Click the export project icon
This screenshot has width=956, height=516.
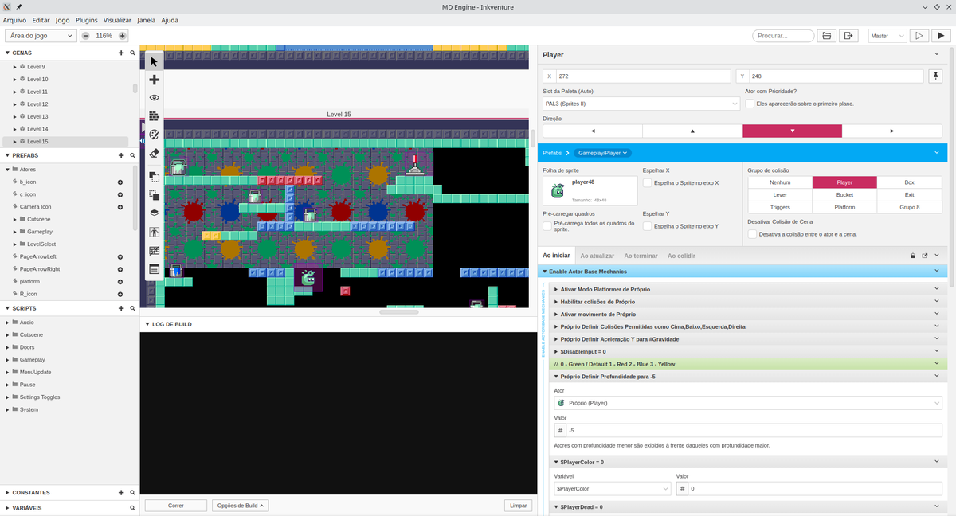848,36
